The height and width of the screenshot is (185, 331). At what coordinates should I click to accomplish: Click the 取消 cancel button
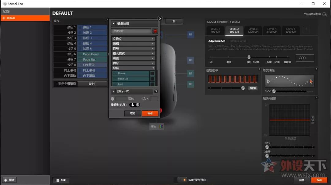(x=133, y=113)
